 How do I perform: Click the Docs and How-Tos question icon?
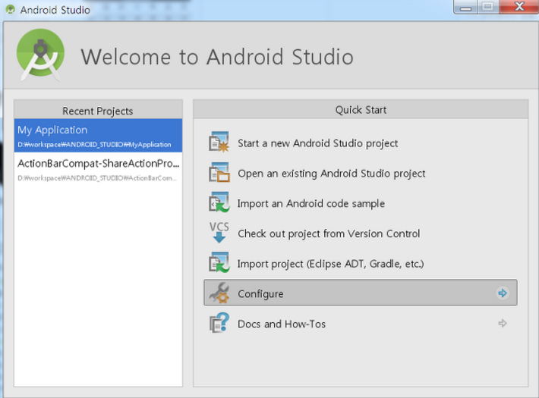pos(219,323)
